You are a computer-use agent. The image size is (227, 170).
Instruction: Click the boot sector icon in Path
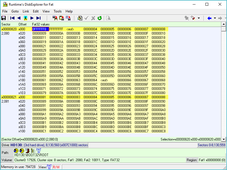[x=27, y=151]
